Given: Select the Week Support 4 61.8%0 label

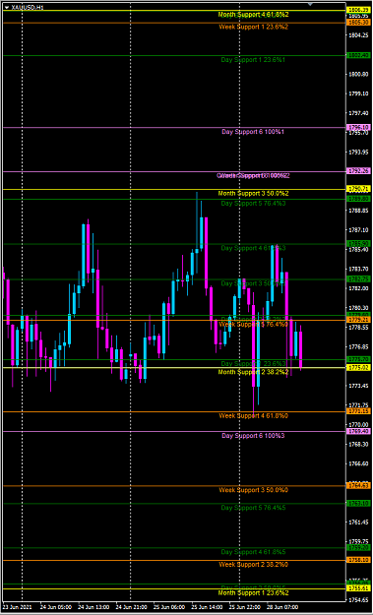Looking at the screenshot, I should pyautogui.click(x=253, y=415).
